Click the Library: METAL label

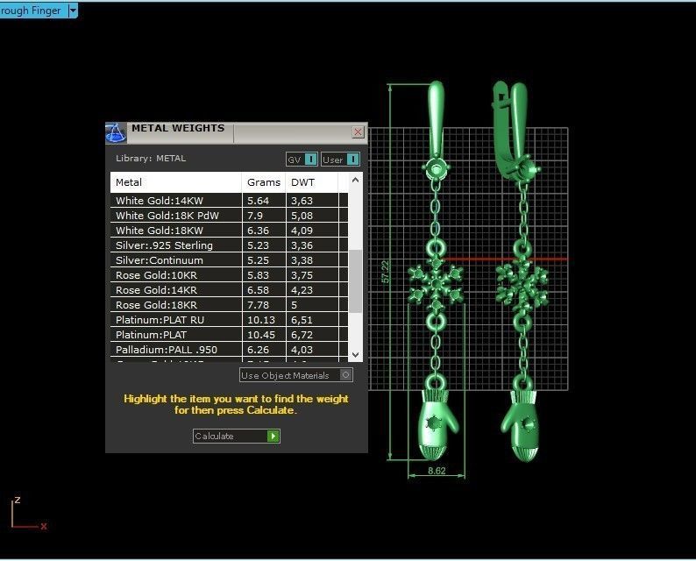(x=151, y=158)
